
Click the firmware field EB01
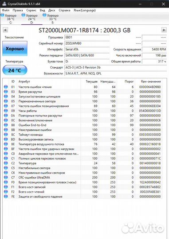click(87, 37)
